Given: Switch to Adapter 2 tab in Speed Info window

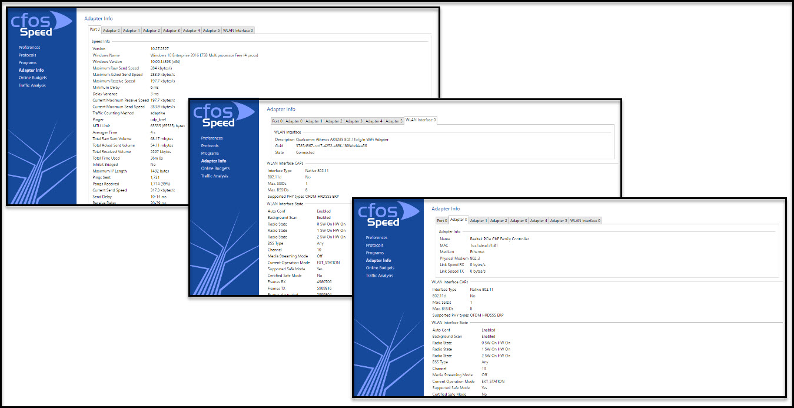Looking at the screenshot, I should pyautogui.click(x=151, y=30).
